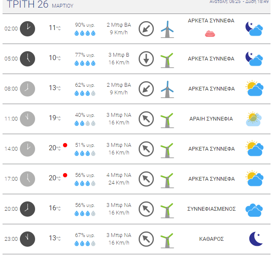Click the 02:00 clock icon
The width and height of the screenshot is (276, 256).
tap(27, 29)
